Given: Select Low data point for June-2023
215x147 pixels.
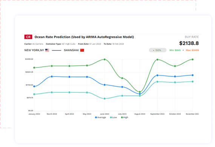Looking at the screenshot, I should 104,99.
